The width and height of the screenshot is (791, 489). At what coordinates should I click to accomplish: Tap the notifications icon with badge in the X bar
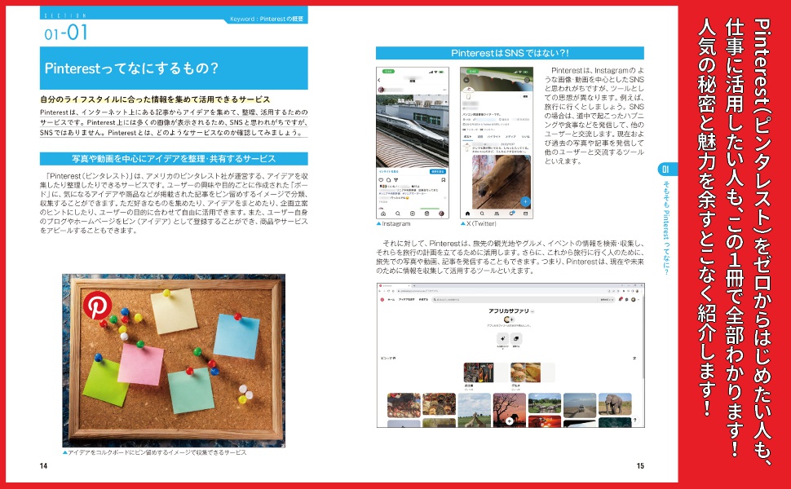(x=511, y=213)
